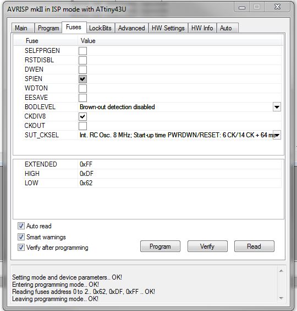
Task: Enable the EESAVE fuse checkbox
Action: (x=82, y=98)
